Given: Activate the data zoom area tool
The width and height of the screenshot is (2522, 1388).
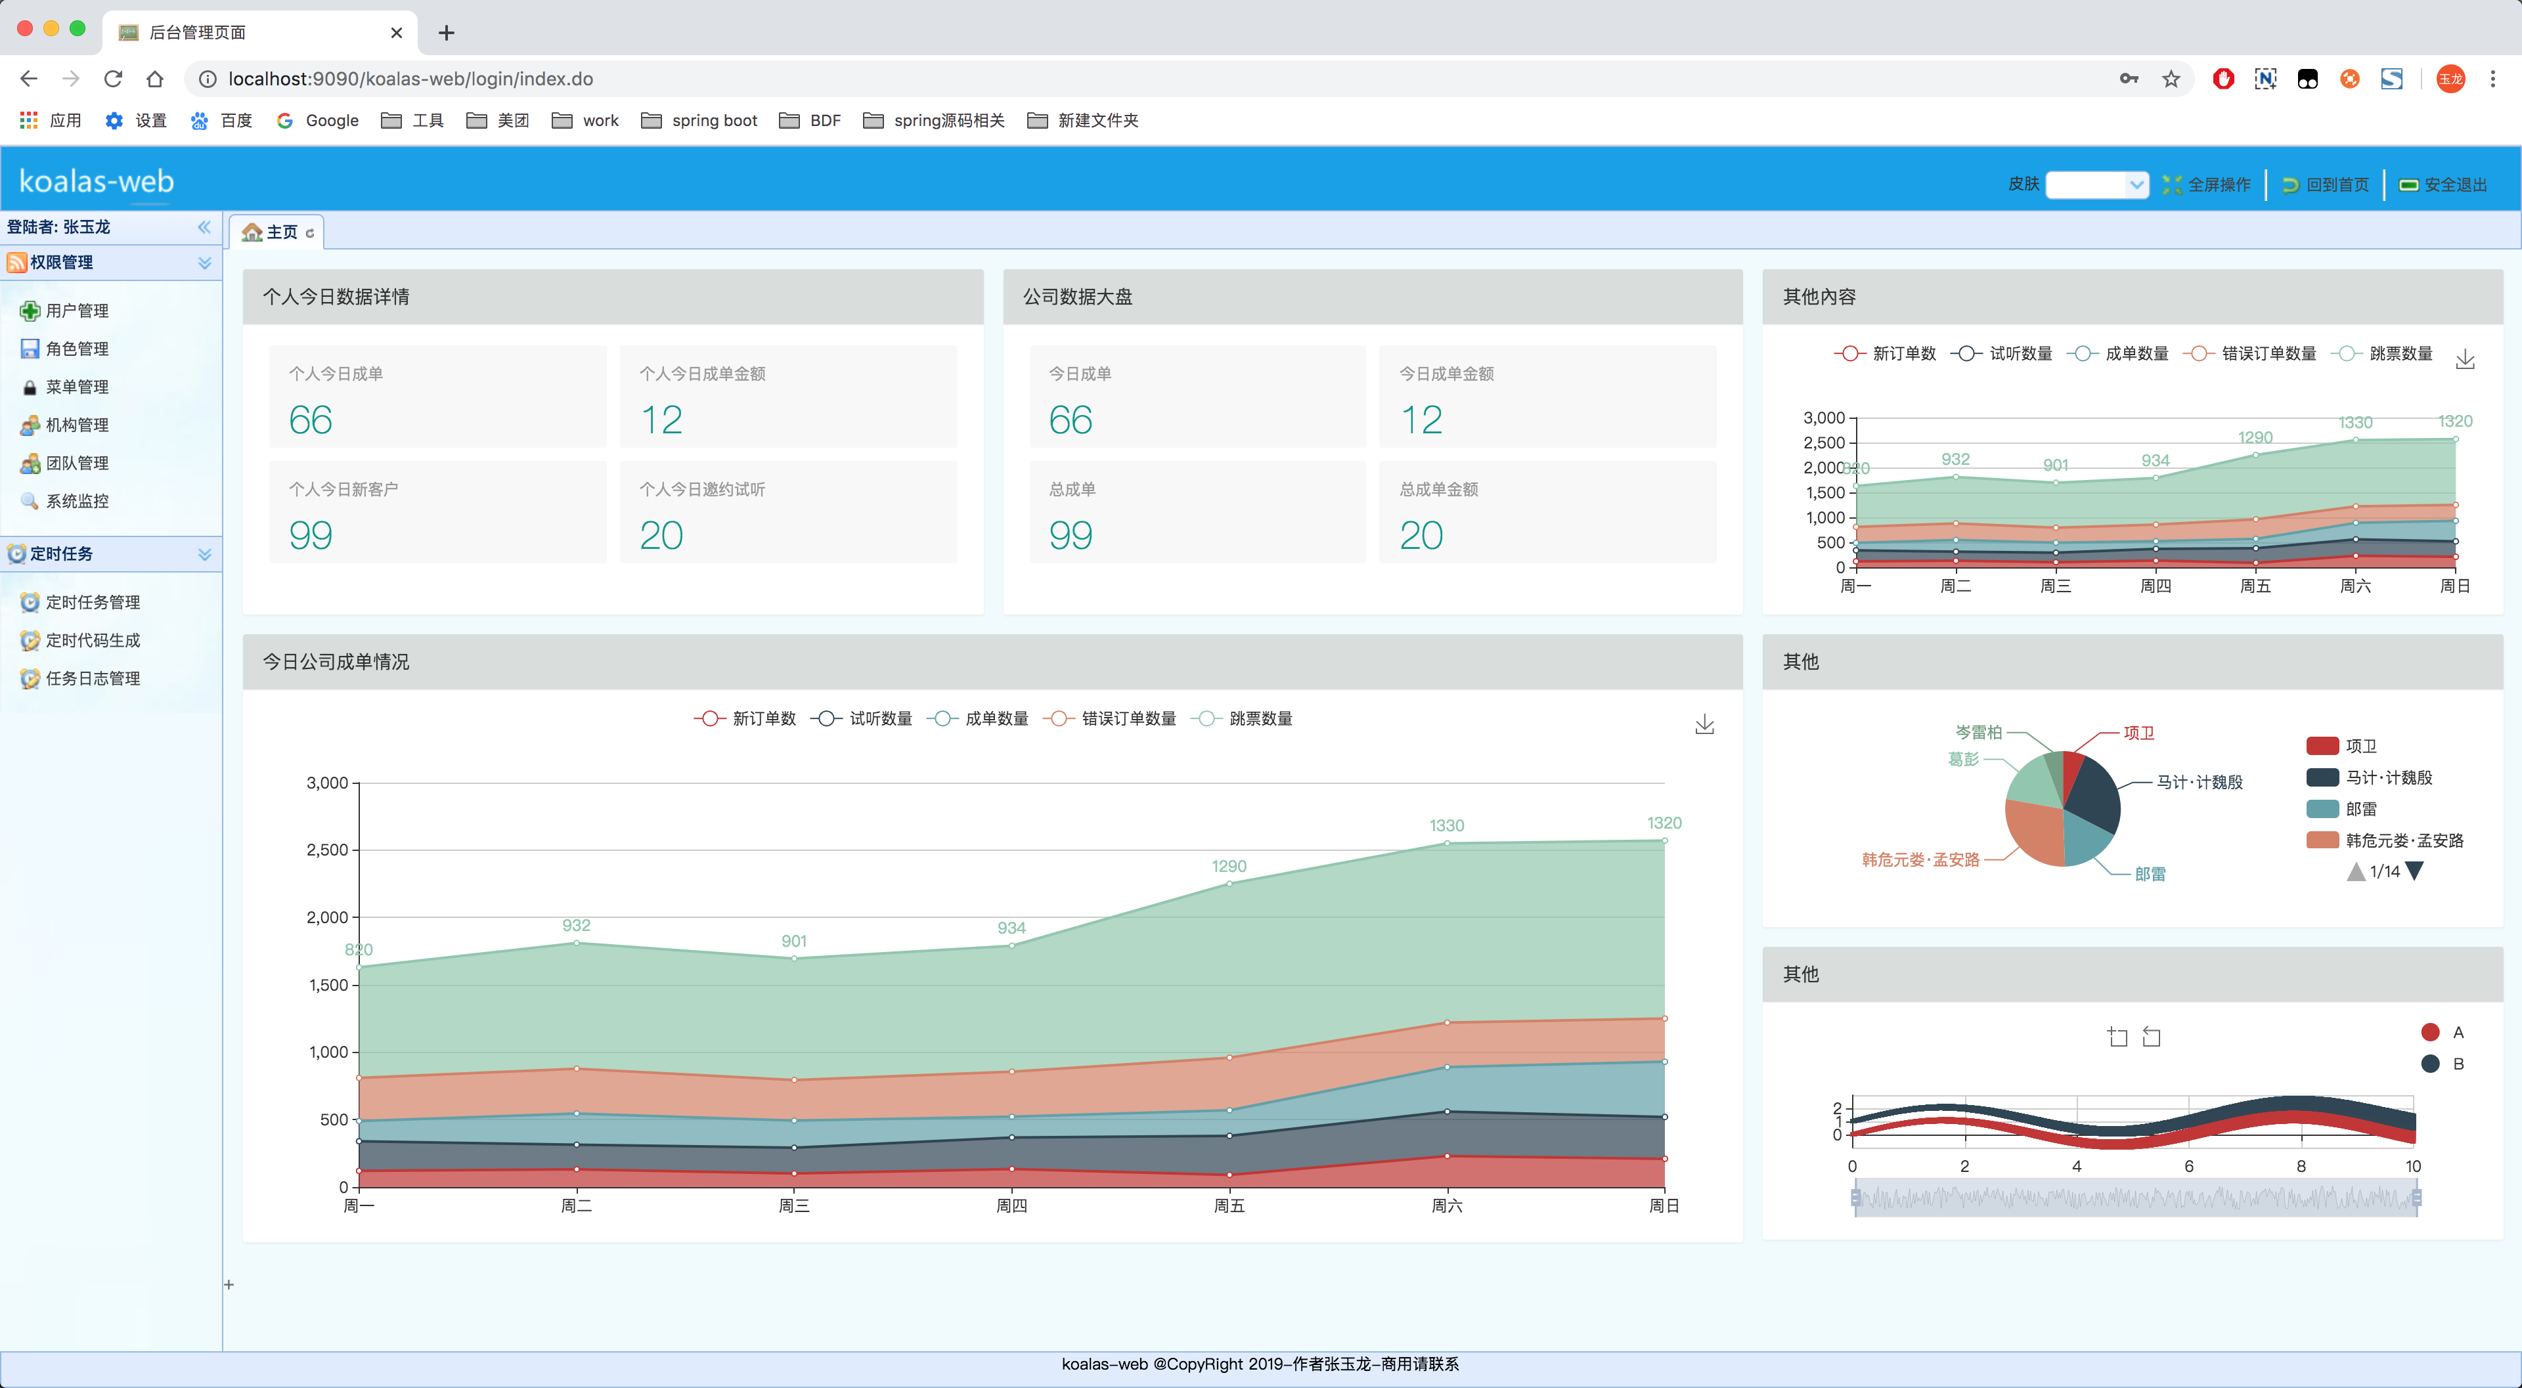Looking at the screenshot, I should [2117, 1037].
